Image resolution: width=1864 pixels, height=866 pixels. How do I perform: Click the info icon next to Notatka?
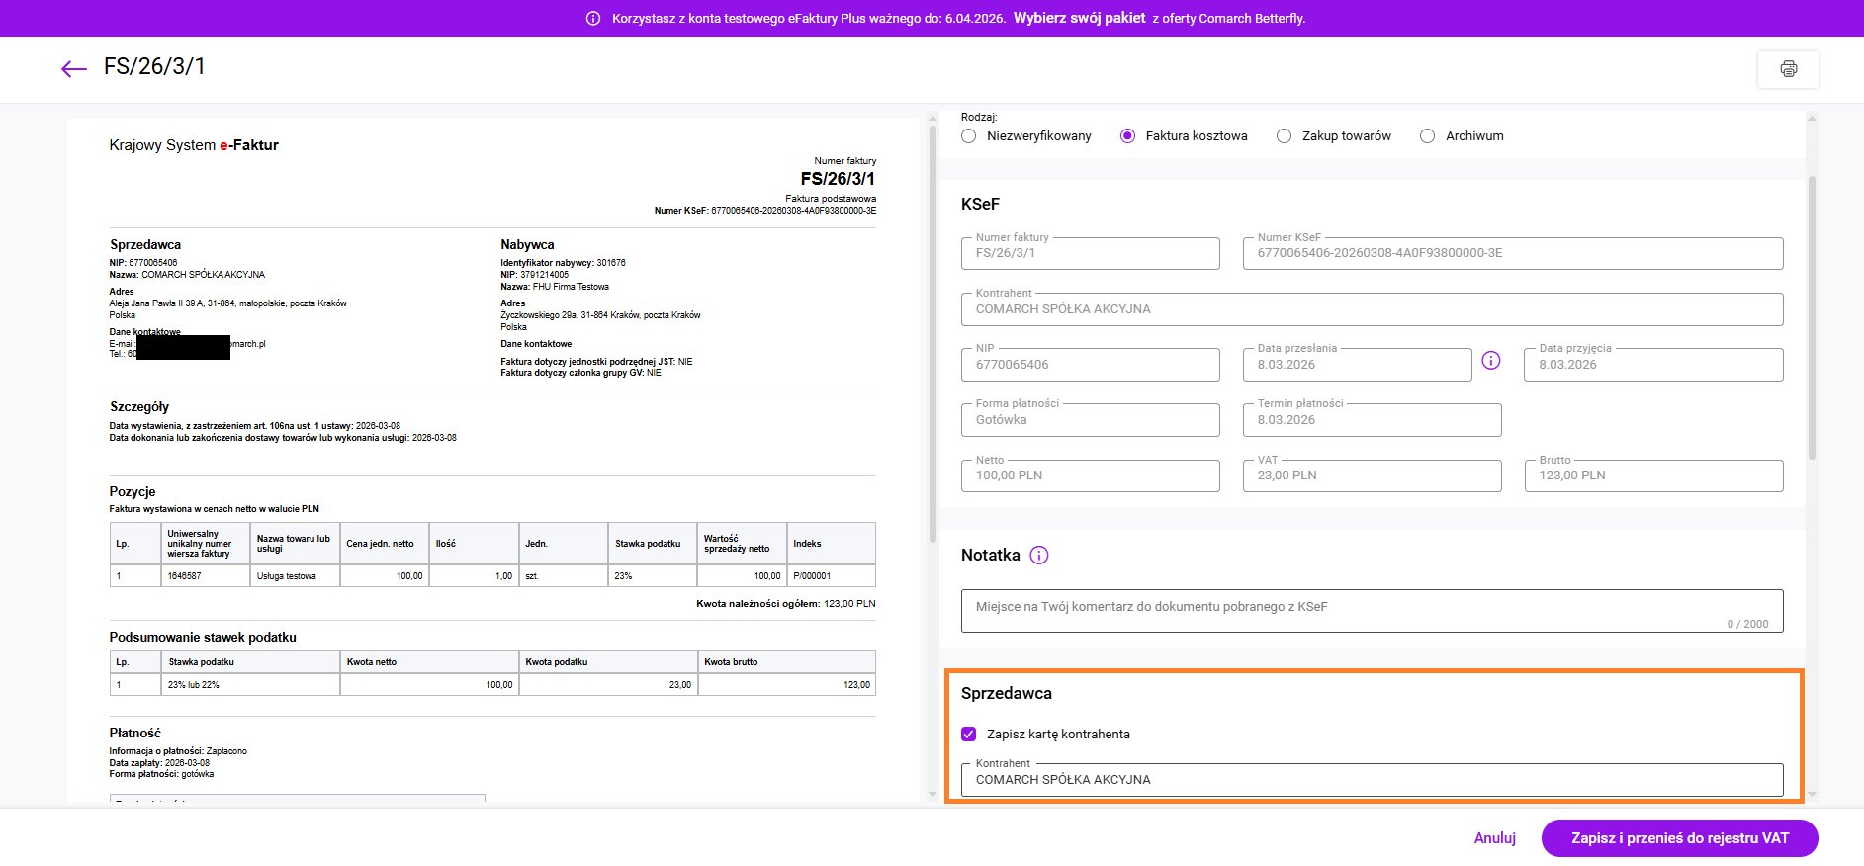click(x=1038, y=556)
